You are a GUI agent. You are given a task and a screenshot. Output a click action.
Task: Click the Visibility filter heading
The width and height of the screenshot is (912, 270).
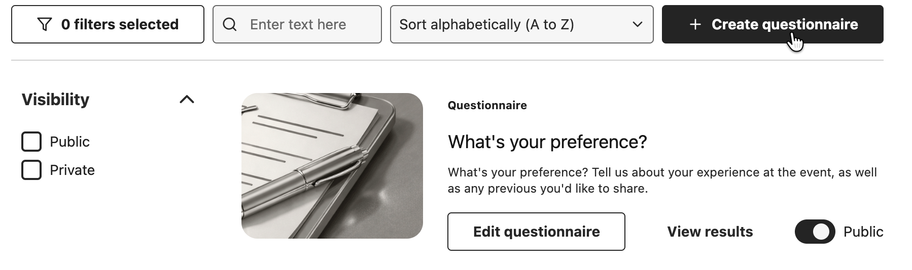tap(55, 99)
